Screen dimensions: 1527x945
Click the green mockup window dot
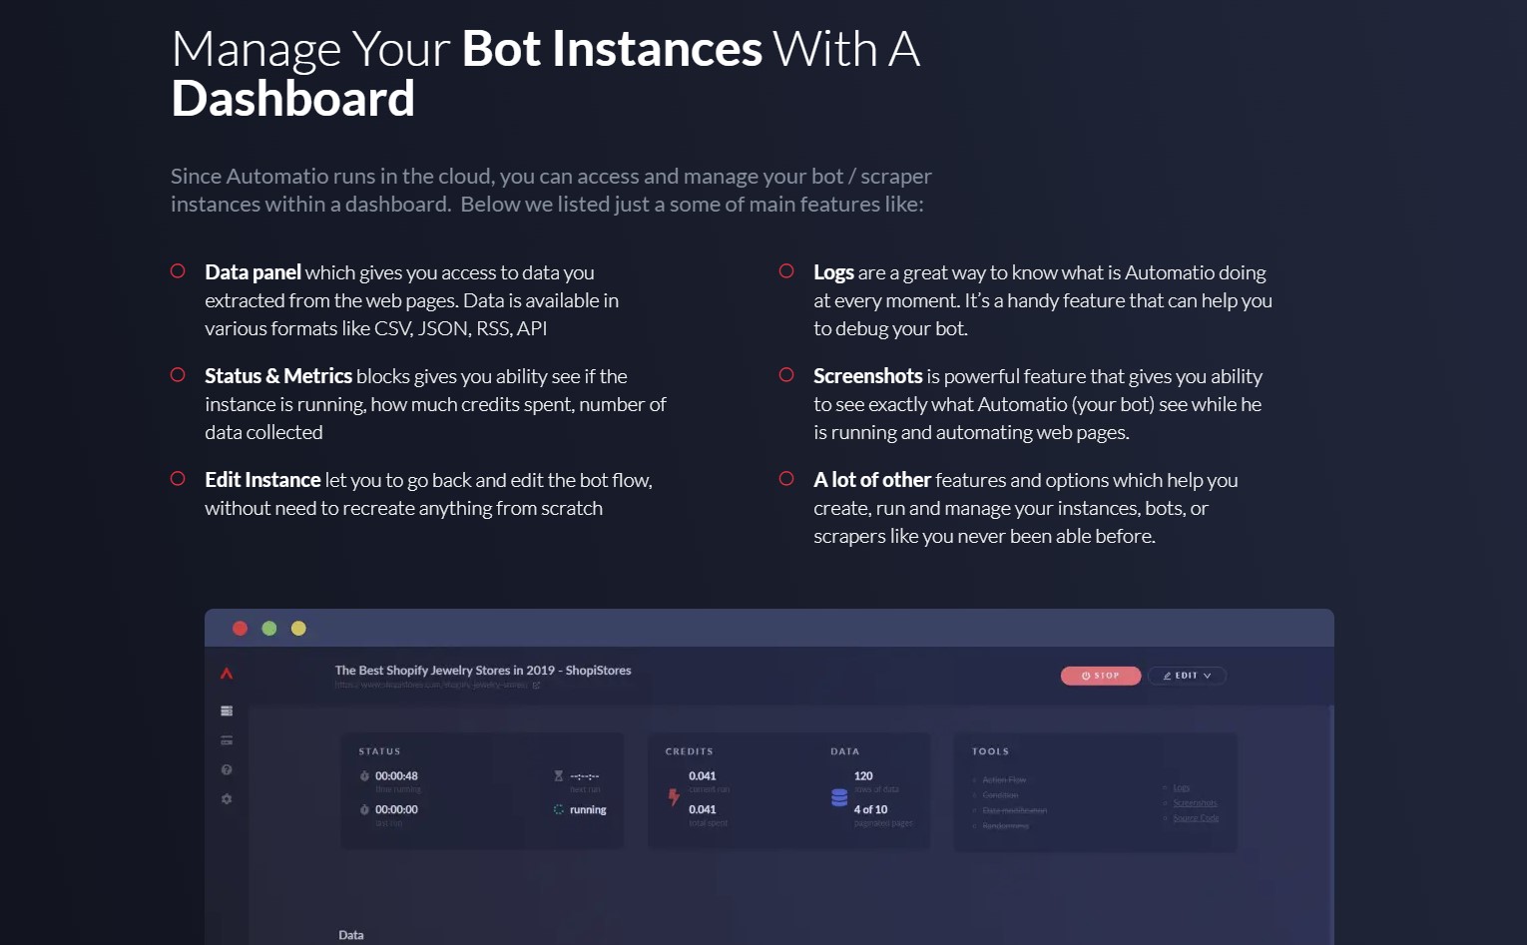268,628
